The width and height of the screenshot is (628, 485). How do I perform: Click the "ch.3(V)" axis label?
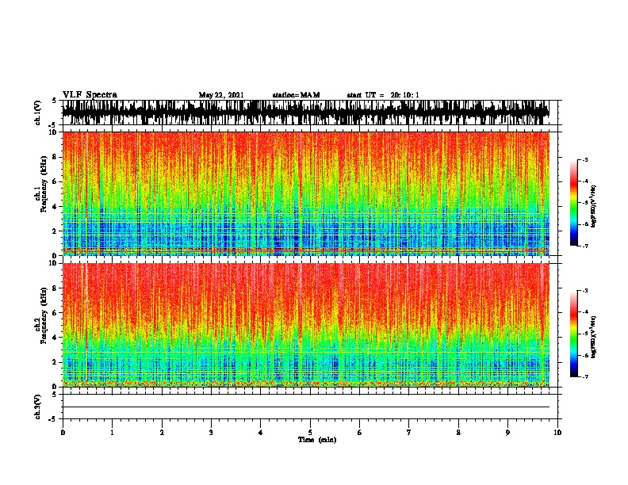38,407
